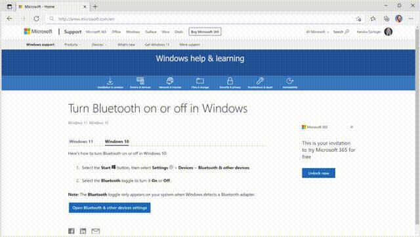Open the Windows support link
This screenshot has width=420, height=237.
pos(41,45)
